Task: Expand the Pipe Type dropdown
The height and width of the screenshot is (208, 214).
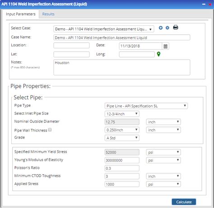Action: pos(146,106)
